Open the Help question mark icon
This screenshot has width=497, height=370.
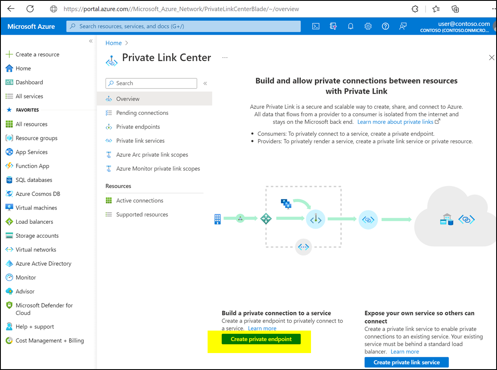pyautogui.click(x=385, y=26)
